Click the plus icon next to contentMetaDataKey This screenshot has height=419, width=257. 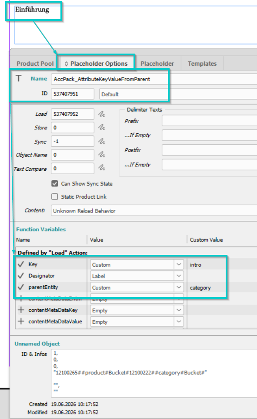click(21, 310)
